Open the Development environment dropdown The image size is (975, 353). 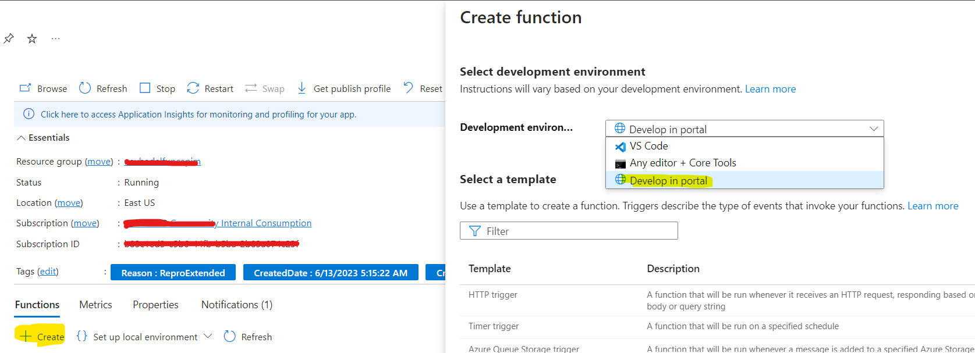744,129
